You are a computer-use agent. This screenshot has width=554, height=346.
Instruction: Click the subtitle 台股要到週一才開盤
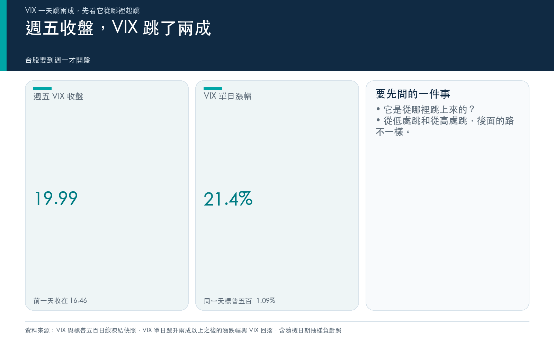(x=57, y=60)
